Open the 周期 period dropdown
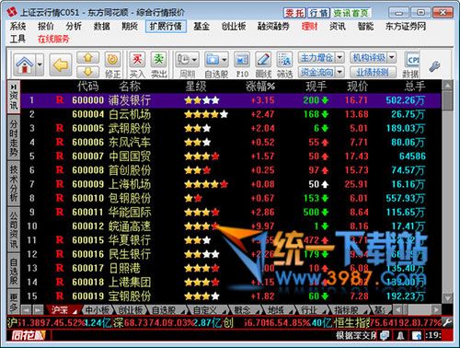Screen dimensions: 460x348 [x=188, y=60]
